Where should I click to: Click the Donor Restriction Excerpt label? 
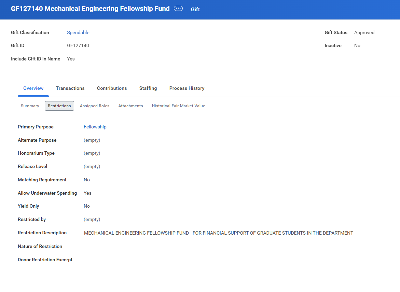[45, 260]
